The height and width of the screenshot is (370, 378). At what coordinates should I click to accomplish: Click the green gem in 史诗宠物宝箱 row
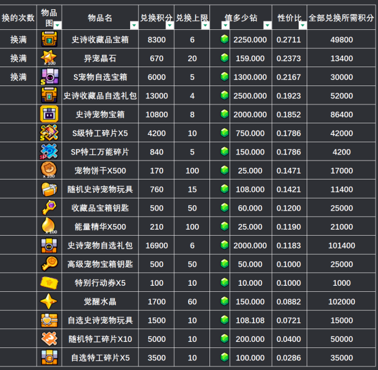(x=225, y=114)
